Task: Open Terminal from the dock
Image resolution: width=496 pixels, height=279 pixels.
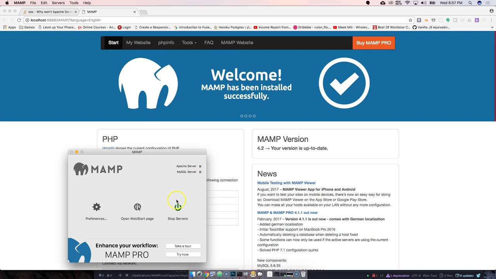Action: 239,274
